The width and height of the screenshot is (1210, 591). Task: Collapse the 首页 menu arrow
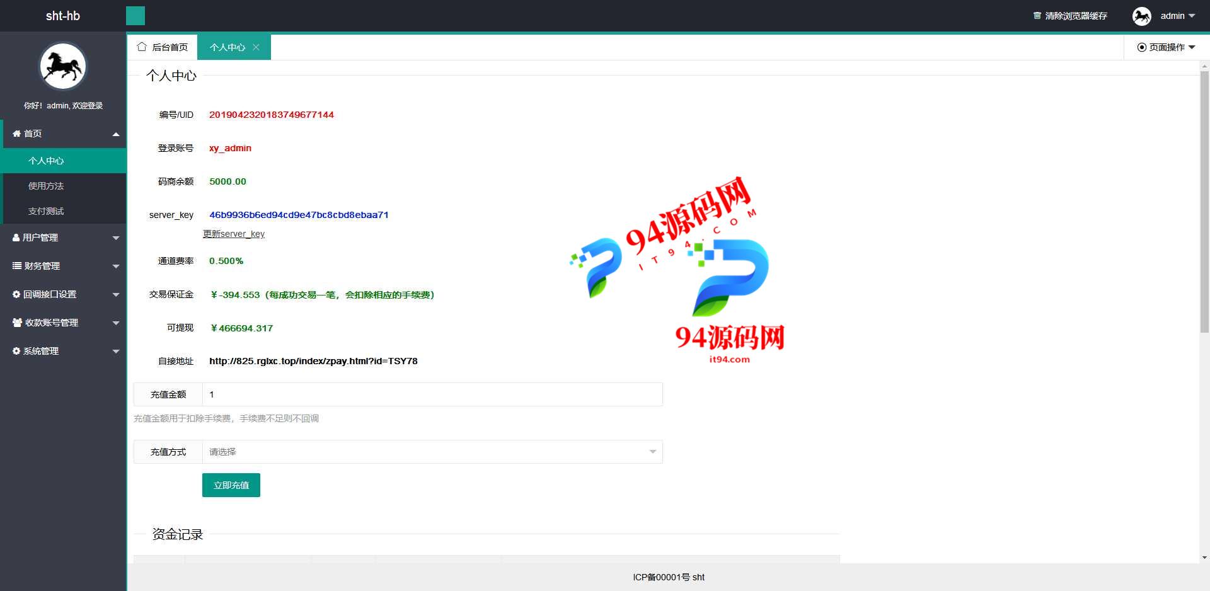(116, 134)
